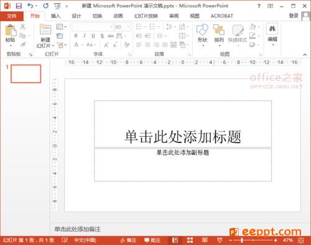Click New Slide icon
The height and width of the screenshot is (245, 311).
pos(45,29)
